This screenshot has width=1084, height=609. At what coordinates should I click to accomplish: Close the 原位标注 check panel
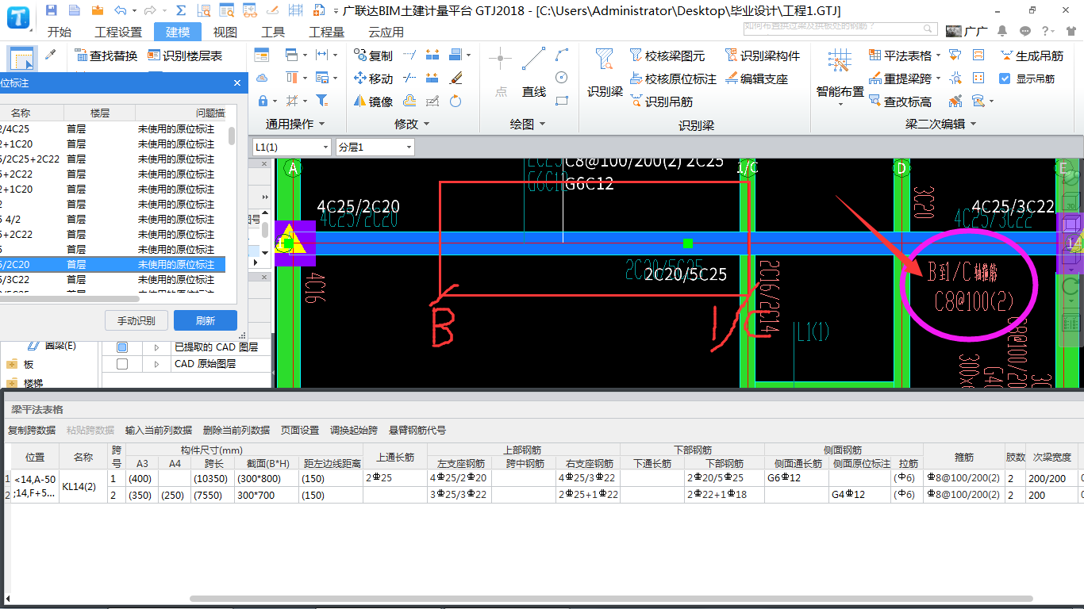(x=237, y=83)
